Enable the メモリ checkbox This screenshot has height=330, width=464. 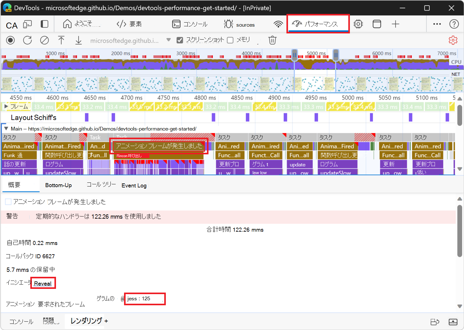(230, 40)
